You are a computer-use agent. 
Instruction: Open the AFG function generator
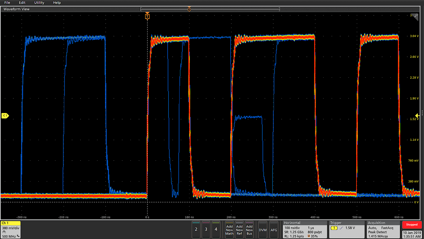pos(274,230)
